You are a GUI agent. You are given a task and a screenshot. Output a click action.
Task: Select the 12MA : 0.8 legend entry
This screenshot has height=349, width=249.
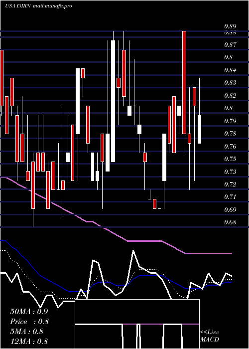tap(29, 342)
